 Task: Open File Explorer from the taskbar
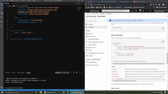coord(41,92)
